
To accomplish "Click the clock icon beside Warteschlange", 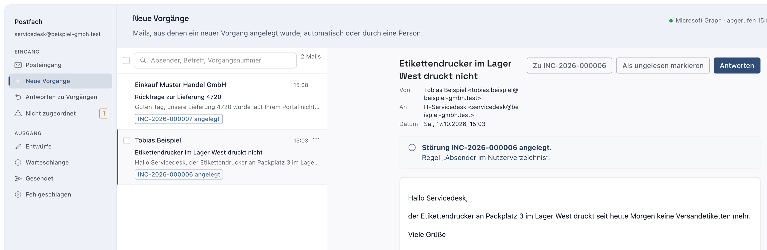I will click(x=18, y=162).
